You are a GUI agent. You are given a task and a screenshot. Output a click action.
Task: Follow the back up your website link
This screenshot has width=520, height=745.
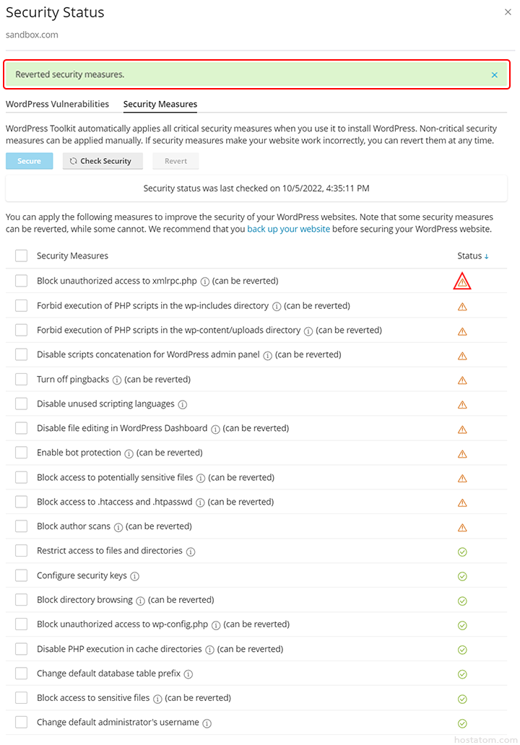288,229
